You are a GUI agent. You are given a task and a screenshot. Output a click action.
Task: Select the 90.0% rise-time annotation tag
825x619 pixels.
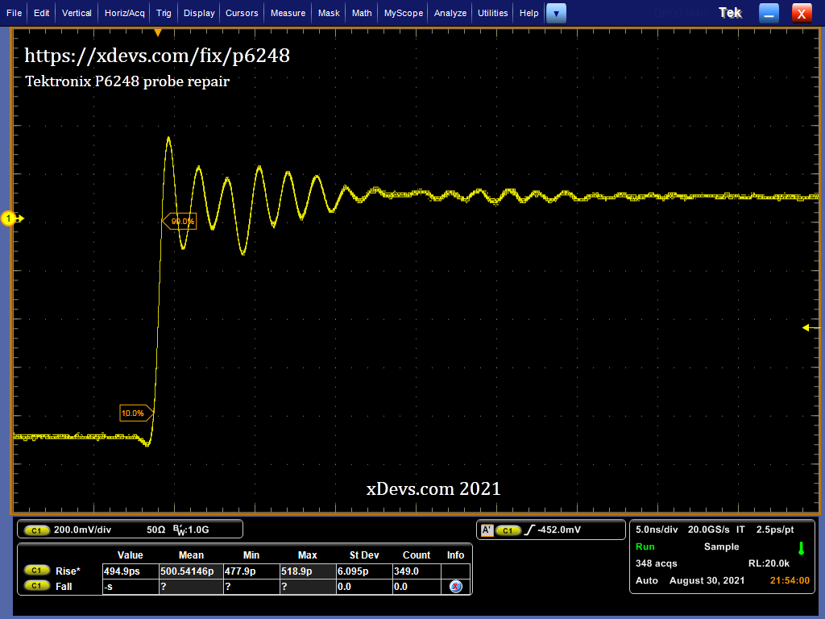click(180, 222)
